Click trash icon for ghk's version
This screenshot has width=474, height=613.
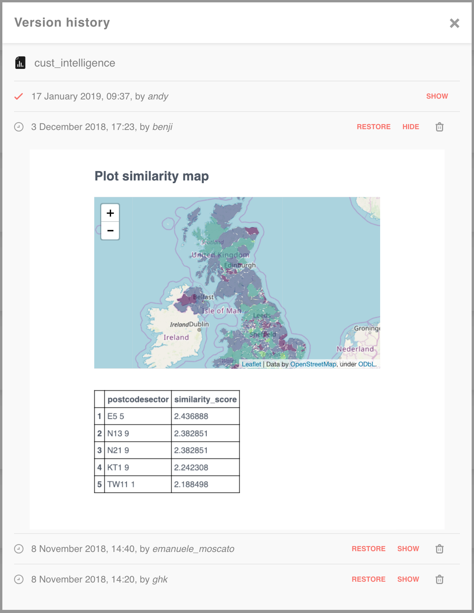440,579
